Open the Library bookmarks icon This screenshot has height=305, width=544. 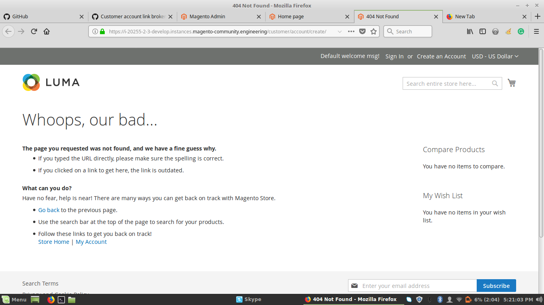click(x=470, y=31)
